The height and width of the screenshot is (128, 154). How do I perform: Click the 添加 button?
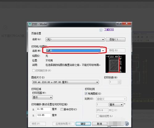(x=115, y=40)
